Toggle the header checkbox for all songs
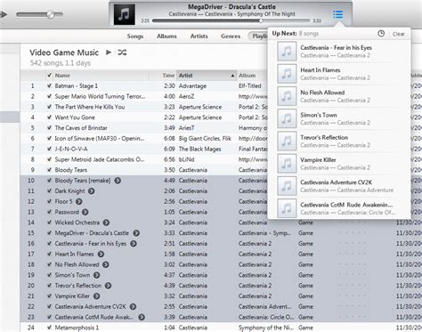422x332 pixels. tap(49, 76)
